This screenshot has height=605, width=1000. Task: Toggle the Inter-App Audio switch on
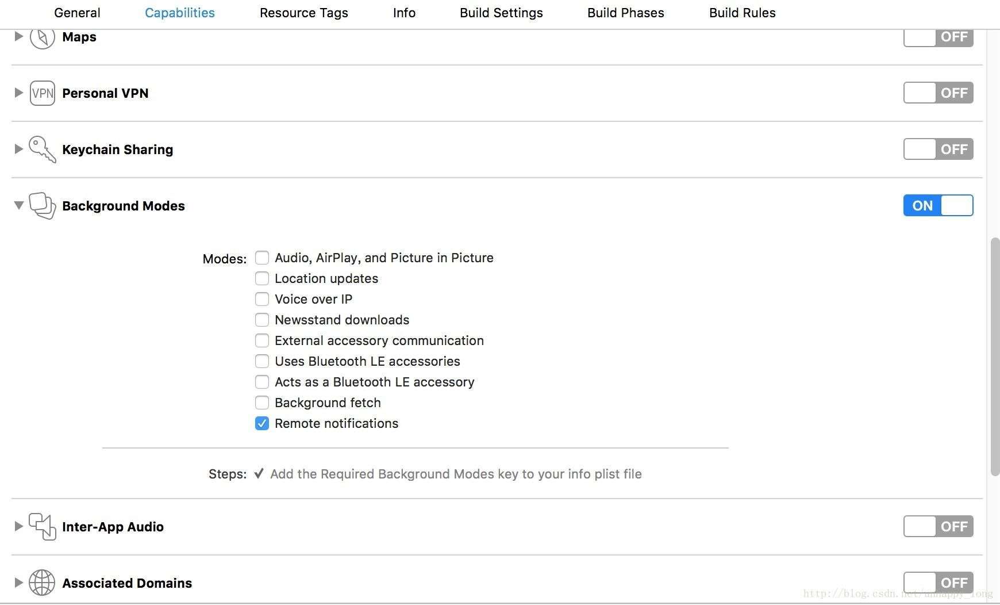click(938, 526)
